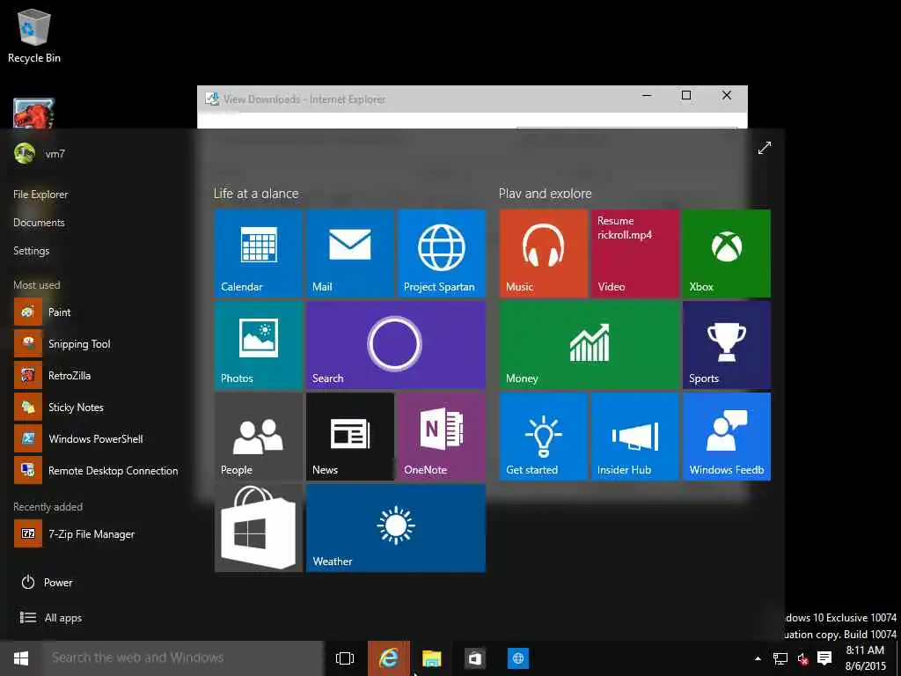The height and width of the screenshot is (676, 901).
Task: Open the Mail tile
Action: tap(350, 253)
